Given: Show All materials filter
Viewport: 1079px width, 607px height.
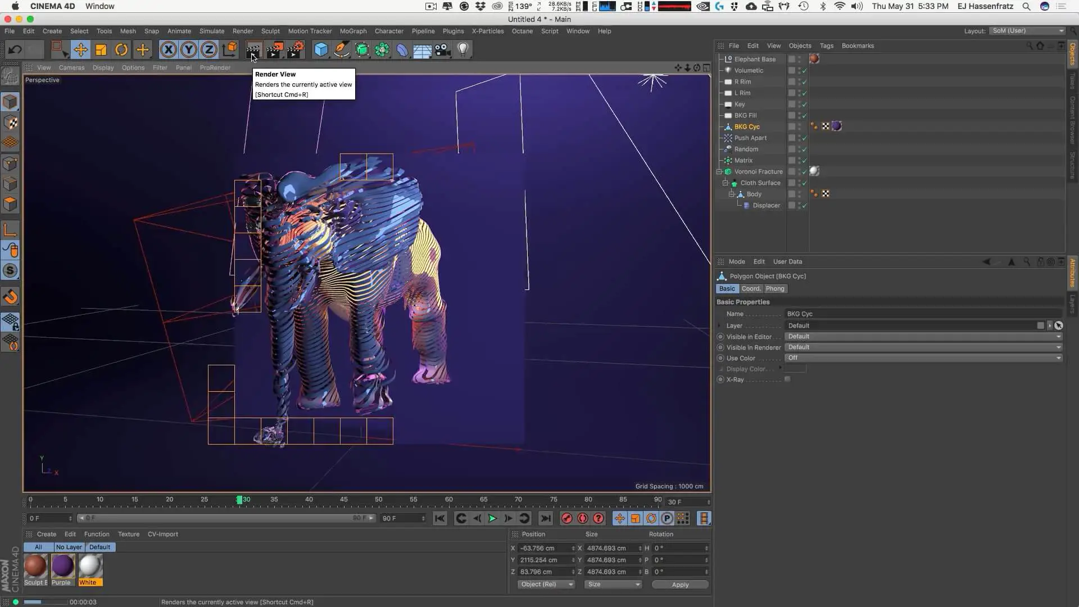Looking at the screenshot, I should pyautogui.click(x=38, y=547).
